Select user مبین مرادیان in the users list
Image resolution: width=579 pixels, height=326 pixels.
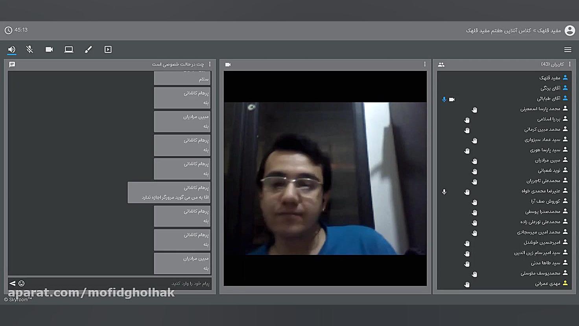(x=504, y=160)
